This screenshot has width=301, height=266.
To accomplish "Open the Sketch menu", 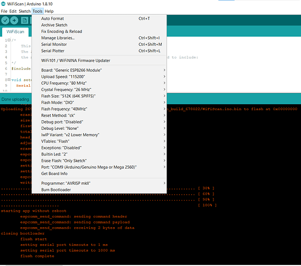I will pos(25,11).
